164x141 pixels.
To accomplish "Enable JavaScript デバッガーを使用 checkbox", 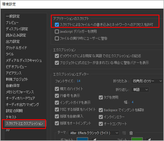I will (x=57, y=32).
